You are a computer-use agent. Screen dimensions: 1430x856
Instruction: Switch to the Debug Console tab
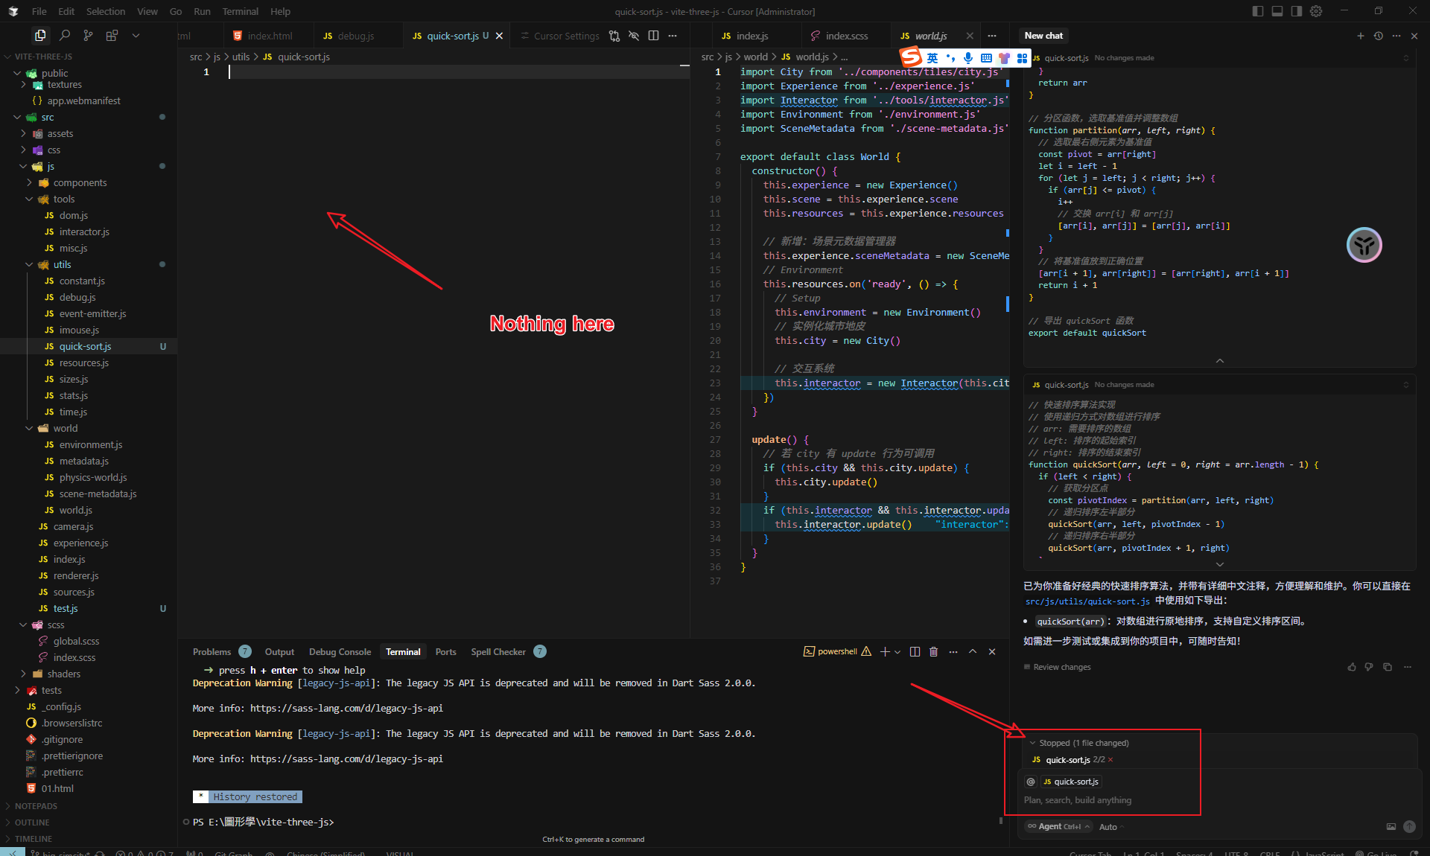(x=340, y=651)
